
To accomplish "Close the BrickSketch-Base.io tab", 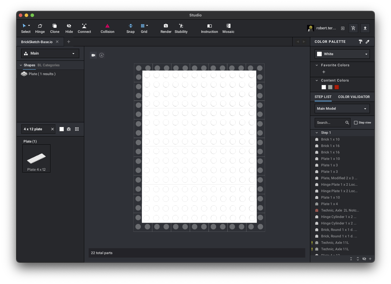I will click(57, 42).
